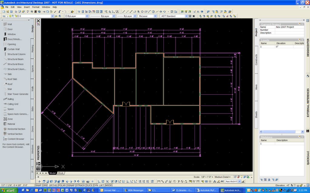Switch to the Work layout tab

[61, 173]
